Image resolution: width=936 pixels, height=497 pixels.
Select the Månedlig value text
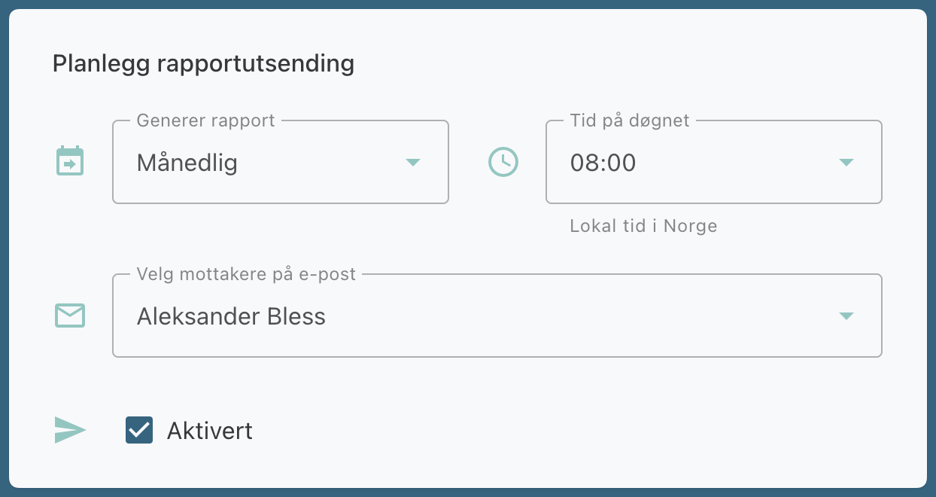click(187, 163)
